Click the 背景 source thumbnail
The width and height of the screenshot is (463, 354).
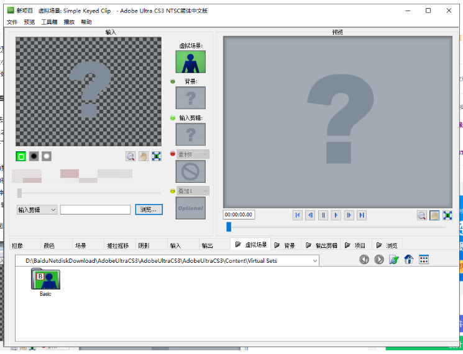191,98
